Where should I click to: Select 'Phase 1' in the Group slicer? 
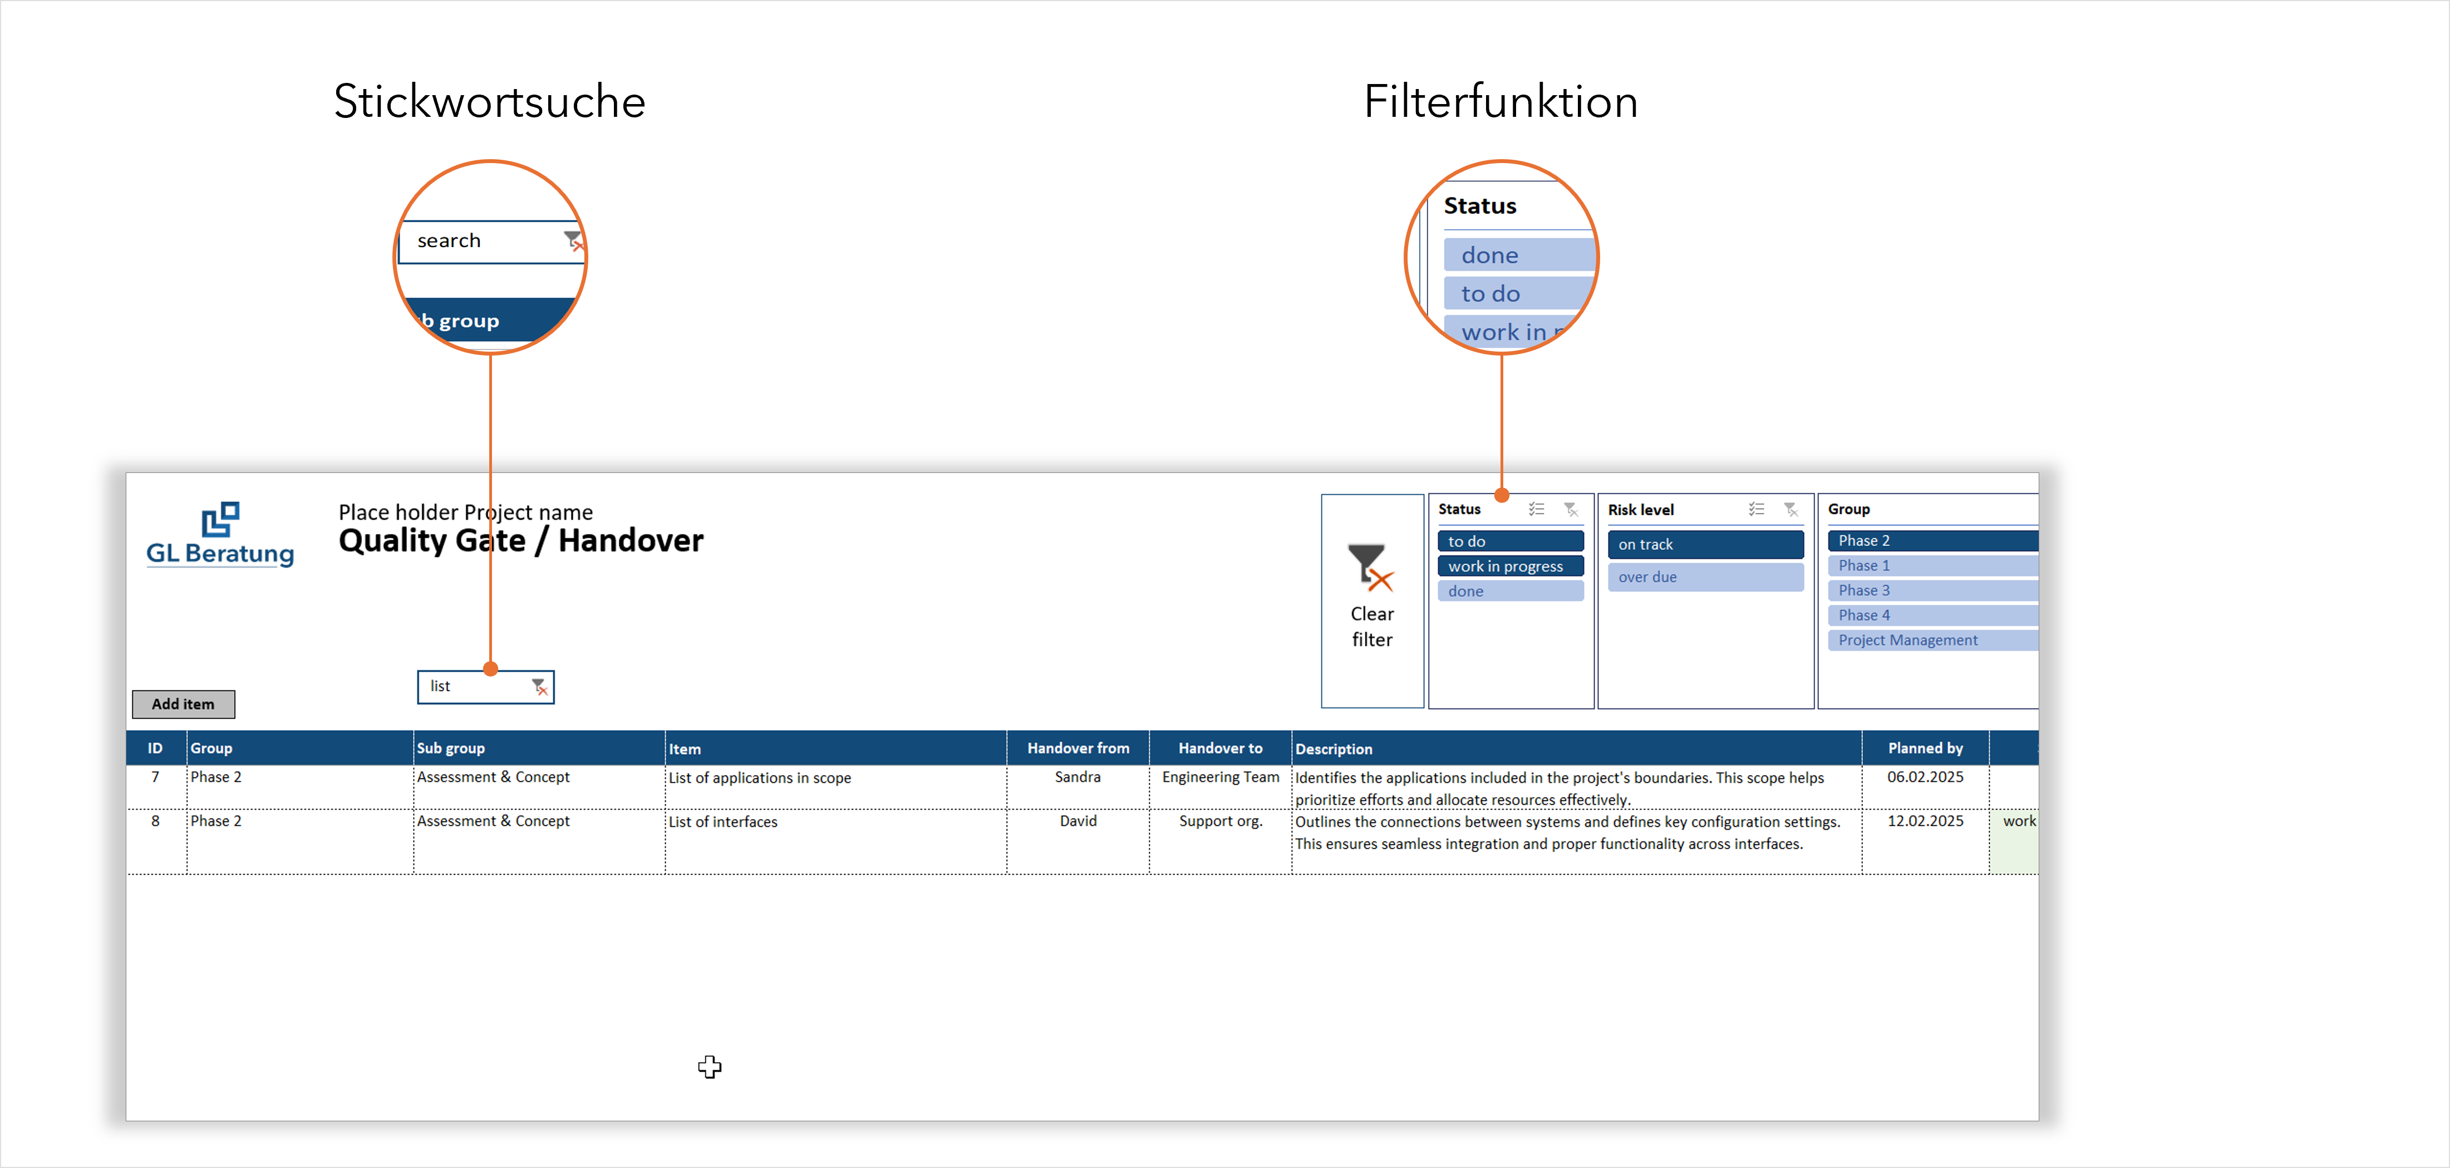[x=1932, y=565]
